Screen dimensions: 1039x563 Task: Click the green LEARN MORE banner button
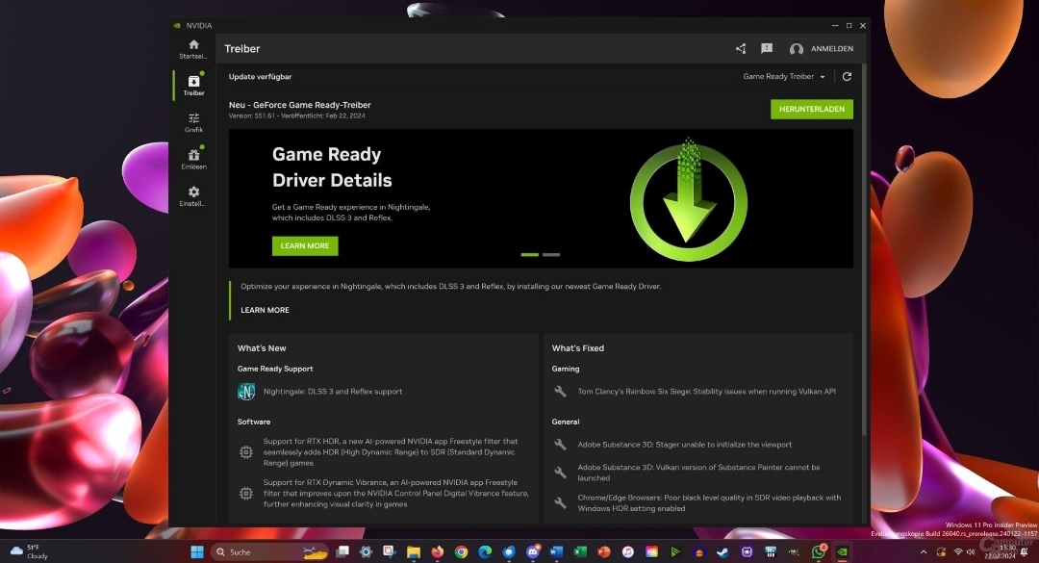point(305,246)
